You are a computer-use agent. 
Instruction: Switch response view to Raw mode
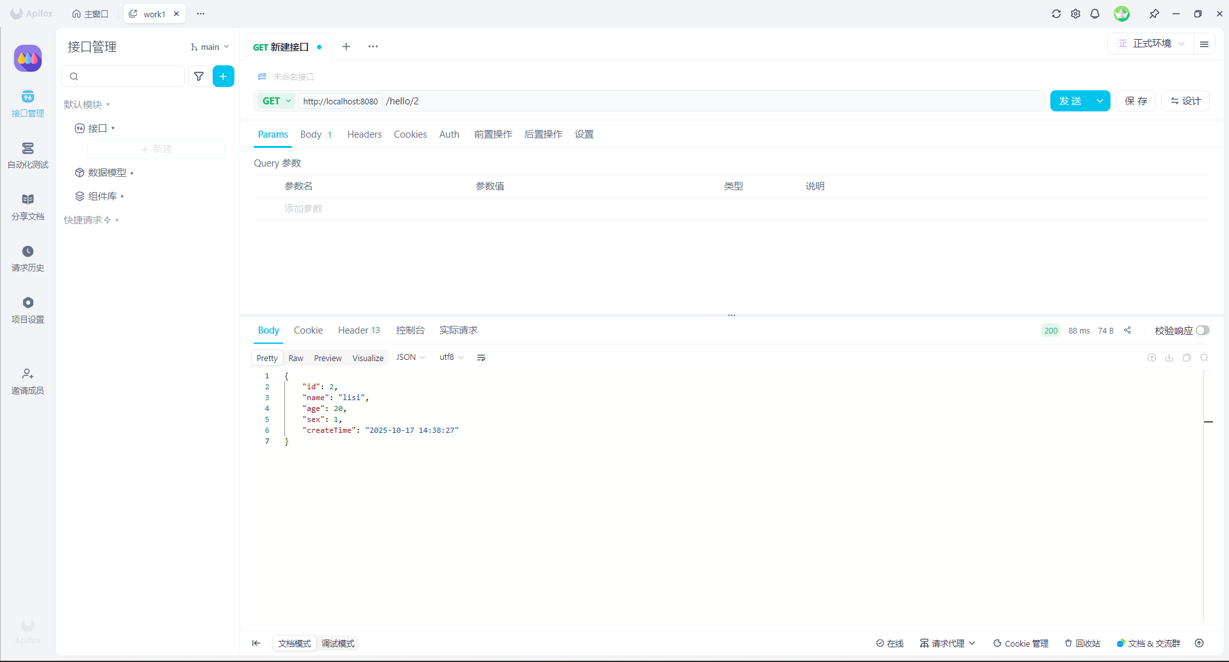coord(295,358)
